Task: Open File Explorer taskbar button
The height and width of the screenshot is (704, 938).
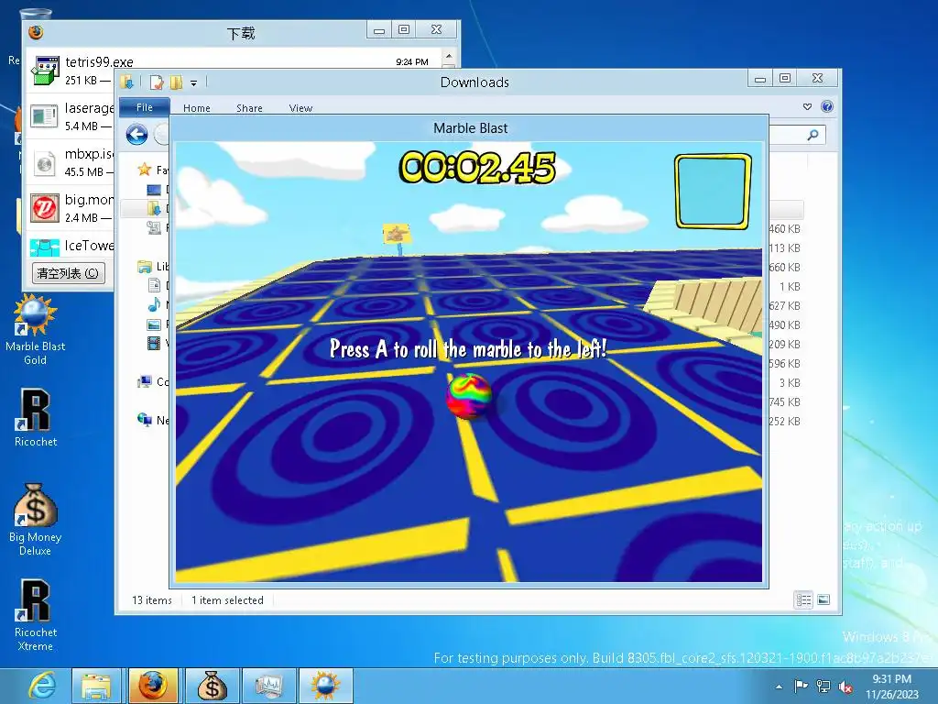Action: coord(96,686)
